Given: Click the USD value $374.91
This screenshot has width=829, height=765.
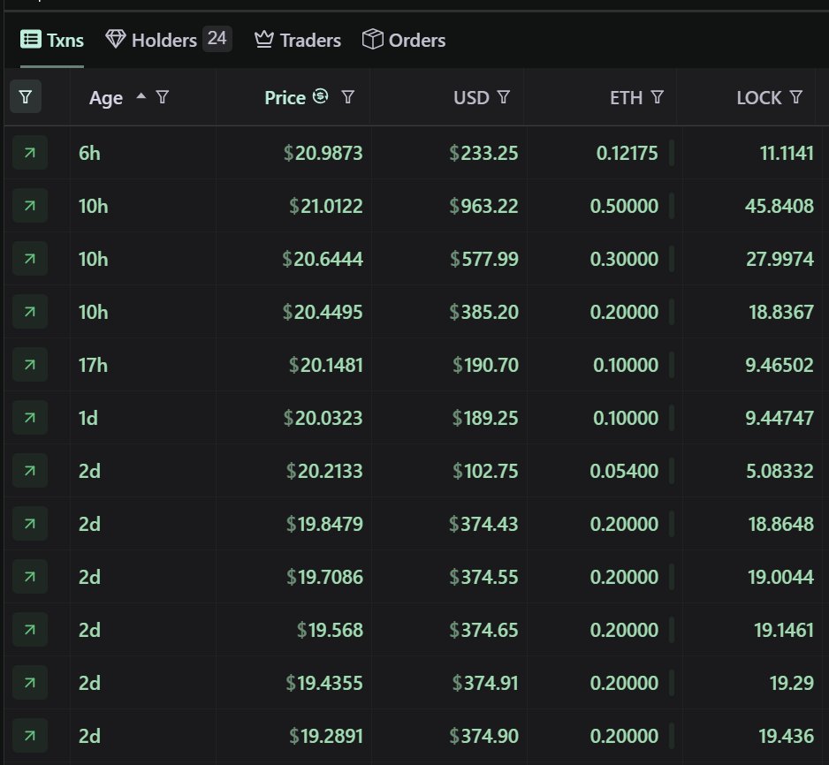Looking at the screenshot, I should pos(485,683).
